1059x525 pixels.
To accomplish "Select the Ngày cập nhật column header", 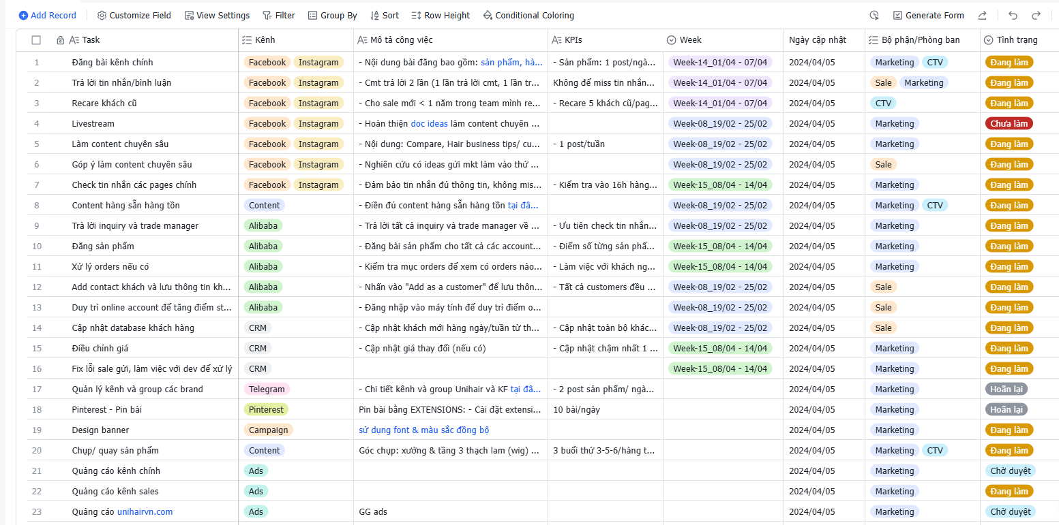I will (x=824, y=40).
